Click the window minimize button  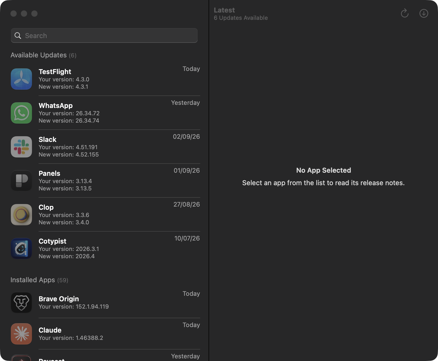[x=24, y=14]
